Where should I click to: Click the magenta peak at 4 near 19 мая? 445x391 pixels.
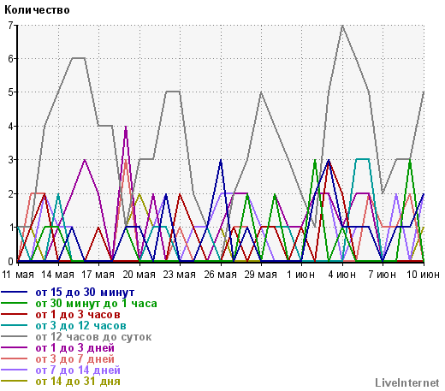click(x=126, y=127)
